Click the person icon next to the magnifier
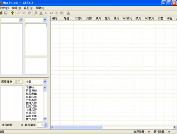The image size is (177, 134). [x=41, y=13]
